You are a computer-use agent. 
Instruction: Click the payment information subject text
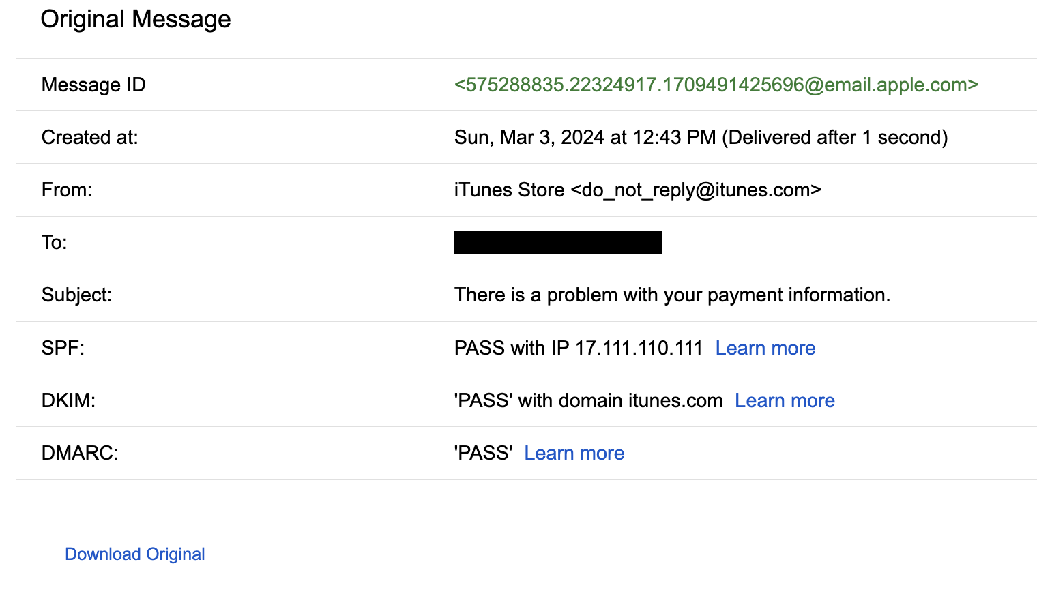tap(672, 295)
